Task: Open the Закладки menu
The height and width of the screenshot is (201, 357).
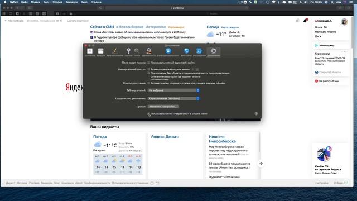Action: point(71,2)
